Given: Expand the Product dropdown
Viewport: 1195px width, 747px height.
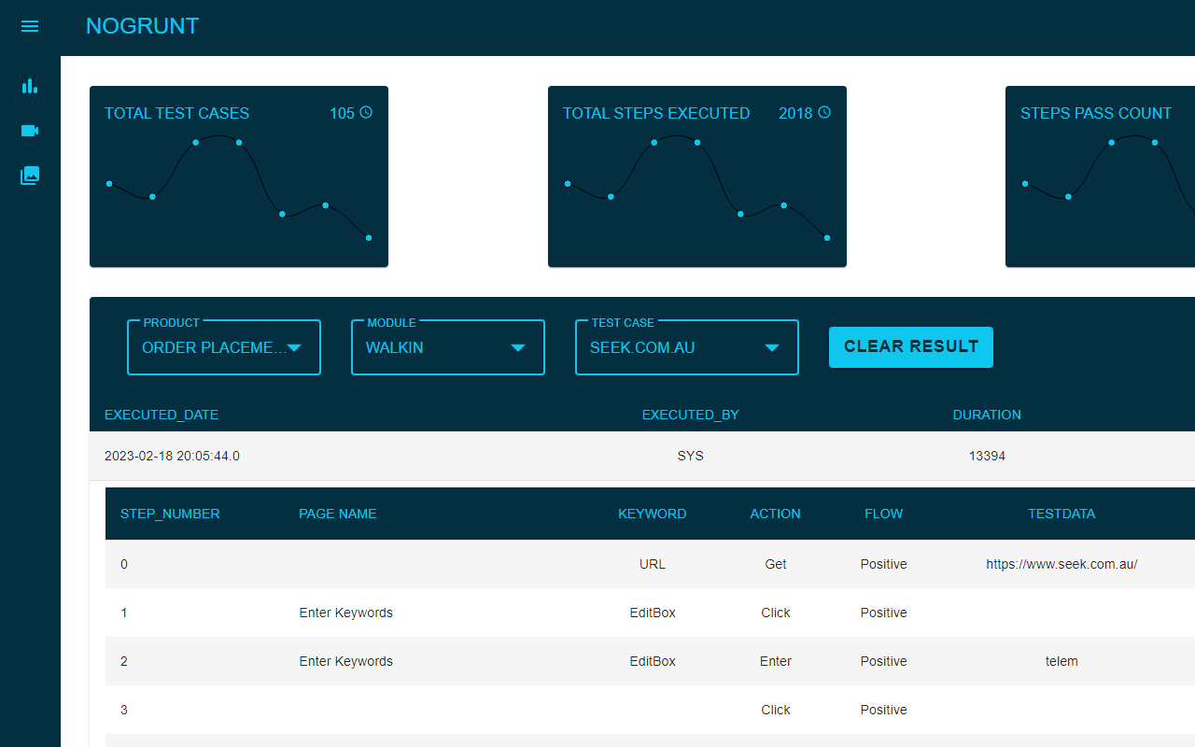Looking at the screenshot, I should tap(224, 347).
